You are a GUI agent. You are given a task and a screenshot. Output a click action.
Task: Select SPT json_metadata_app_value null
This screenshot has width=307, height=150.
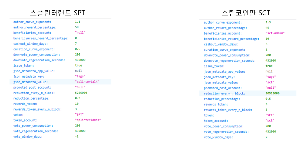(78, 71)
